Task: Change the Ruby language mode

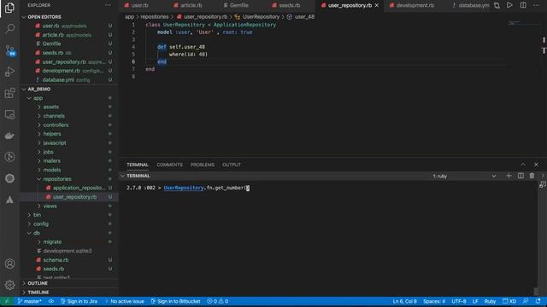Action: click(x=490, y=301)
